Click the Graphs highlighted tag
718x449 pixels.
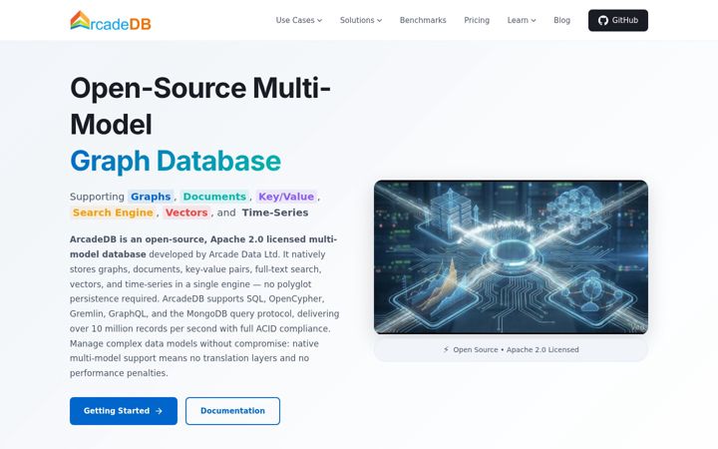click(151, 197)
